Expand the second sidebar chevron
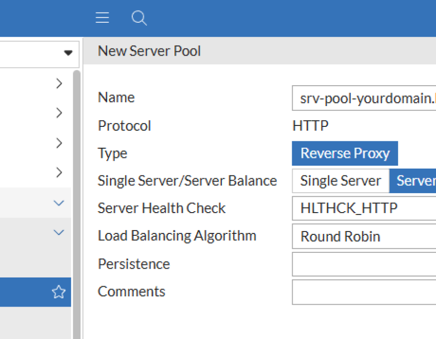Image resolution: width=436 pixels, height=339 pixels. [59, 113]
